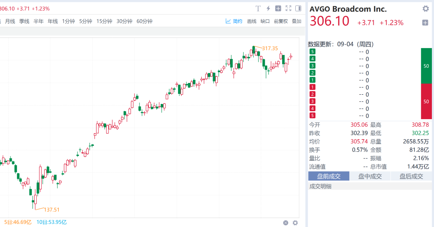Open the 前复权 price adjustment dropdown
Image resolution: width=434 pixels, height=227 pixels.
(281, 21)
